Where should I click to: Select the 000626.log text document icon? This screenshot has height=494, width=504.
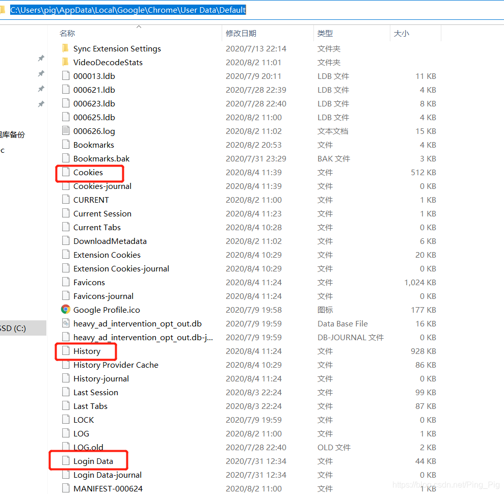(66, 131)
